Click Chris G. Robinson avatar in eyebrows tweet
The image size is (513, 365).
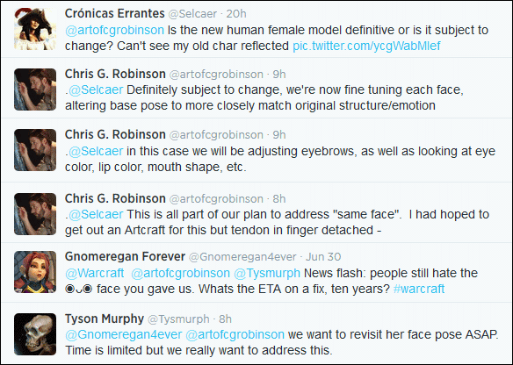35,150
